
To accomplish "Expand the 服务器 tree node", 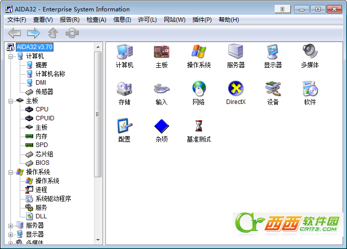I will [x=10, y=226].
